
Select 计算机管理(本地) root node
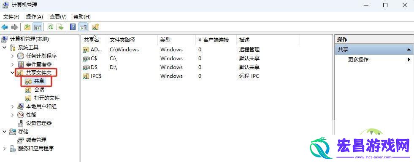(x=29, y=39)
